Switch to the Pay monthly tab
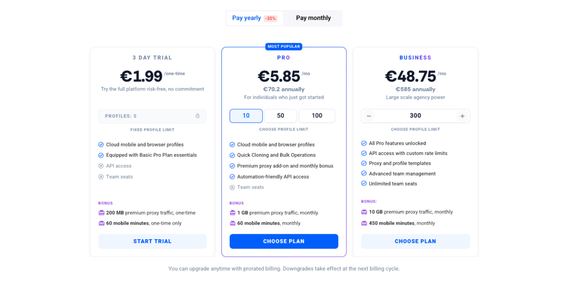This screenshot has height=291, width=582. (313, 18)
